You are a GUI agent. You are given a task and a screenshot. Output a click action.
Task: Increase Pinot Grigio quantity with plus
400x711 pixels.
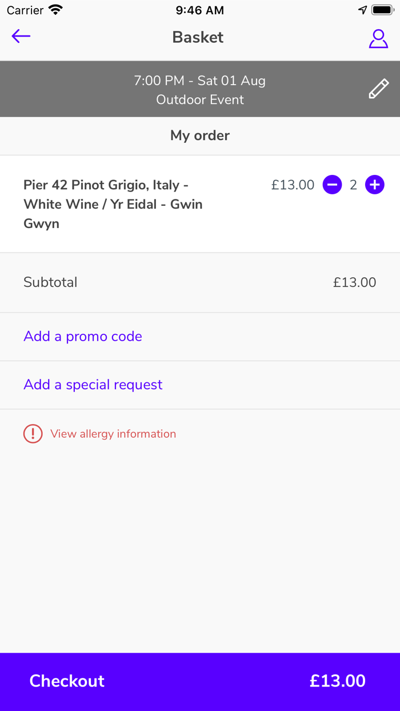pos(375,185)
